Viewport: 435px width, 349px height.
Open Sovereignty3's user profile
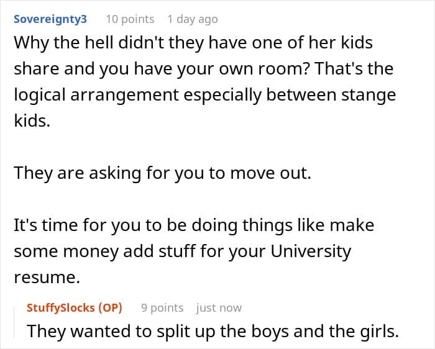(x=50, y=19)
